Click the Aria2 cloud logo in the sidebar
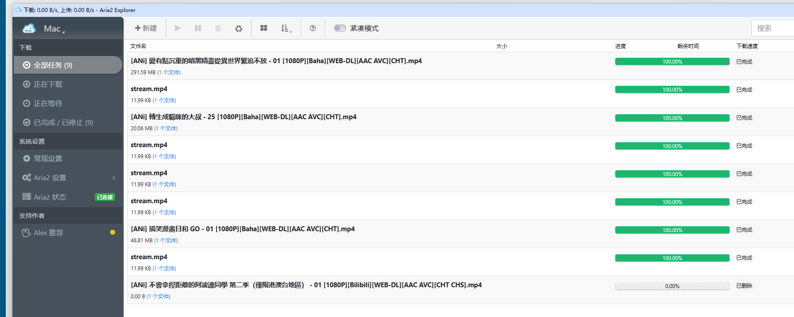The width and height of the screenshot is (794, 317). click(x=29, y=28)
